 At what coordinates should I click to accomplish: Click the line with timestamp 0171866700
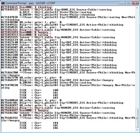pyautogui.click(x=68, y=74)
